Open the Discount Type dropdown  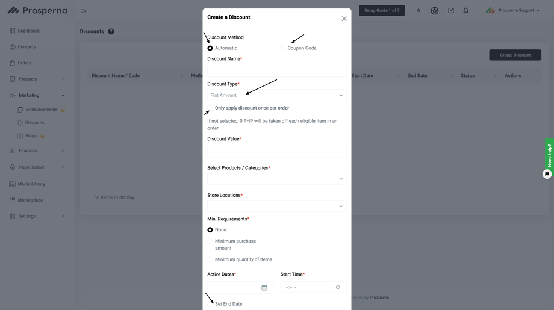[276, 95]
